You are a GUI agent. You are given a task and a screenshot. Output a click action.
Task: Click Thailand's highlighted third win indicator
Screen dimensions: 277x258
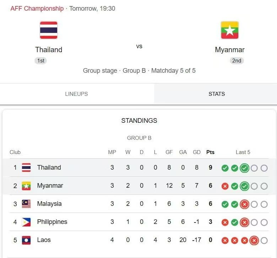tap(244, 168)
